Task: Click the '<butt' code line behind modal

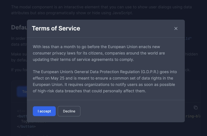Action: point(22,116)
